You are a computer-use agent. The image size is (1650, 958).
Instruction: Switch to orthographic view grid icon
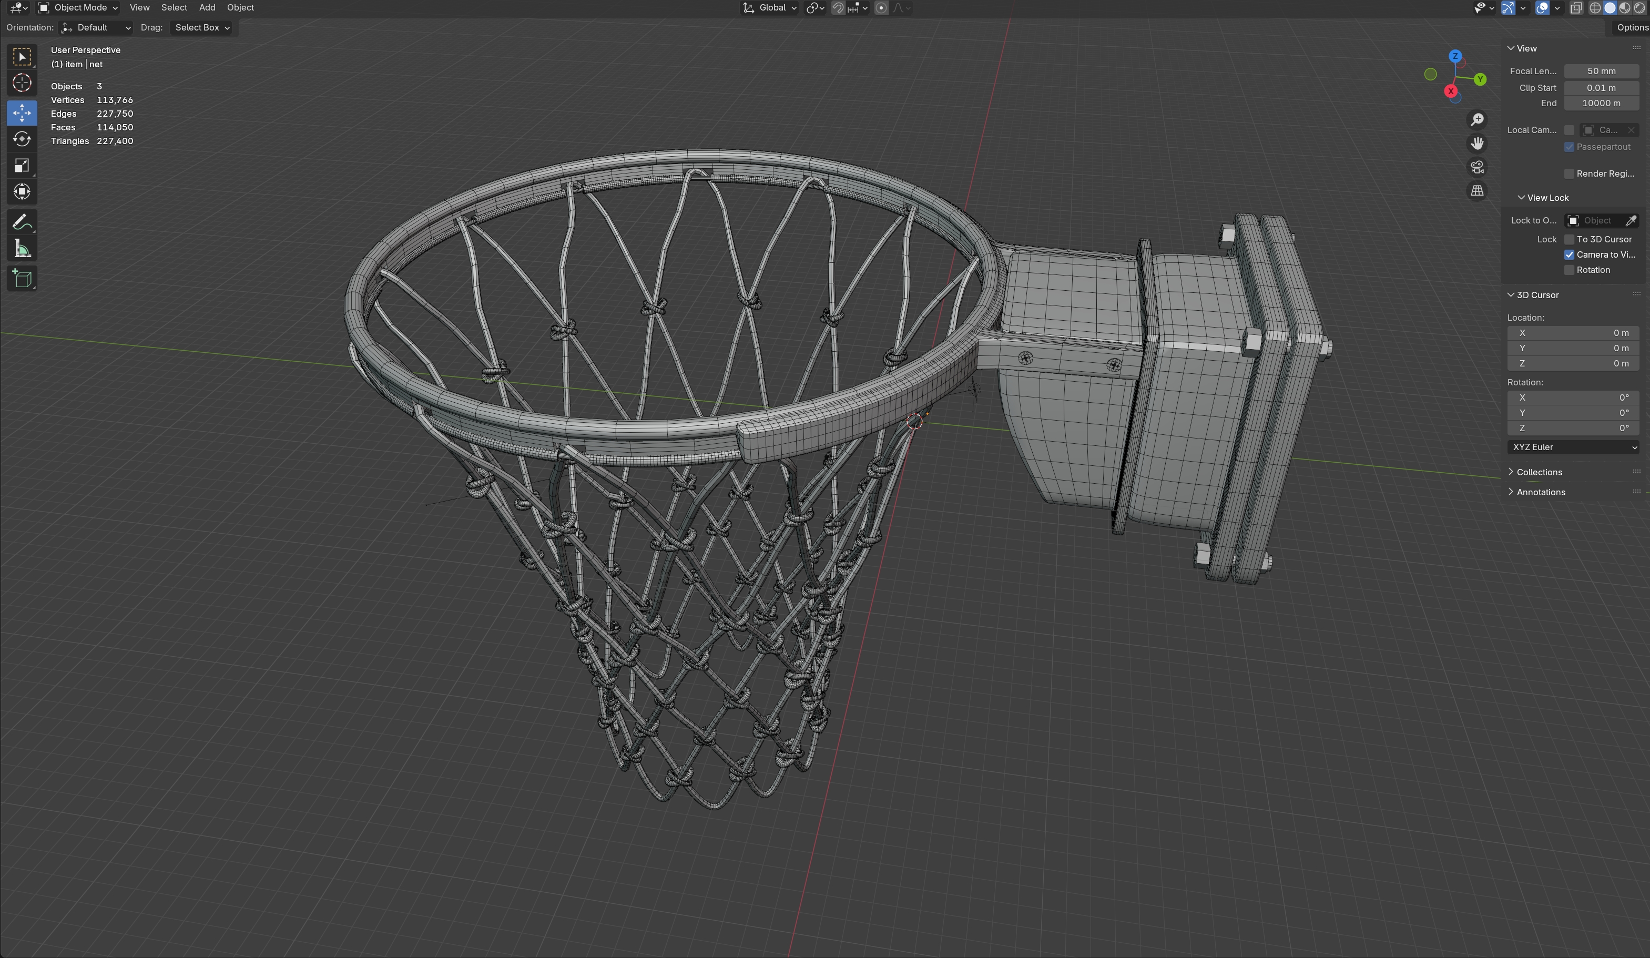coord(1477,190)
